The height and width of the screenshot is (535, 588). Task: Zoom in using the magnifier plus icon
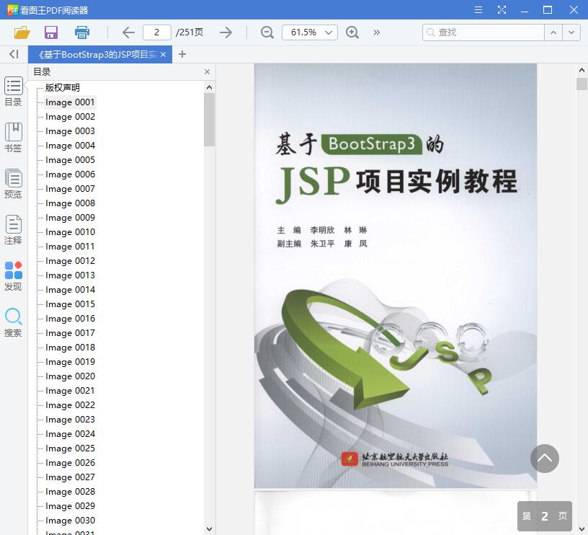click(x=352, y=32)
